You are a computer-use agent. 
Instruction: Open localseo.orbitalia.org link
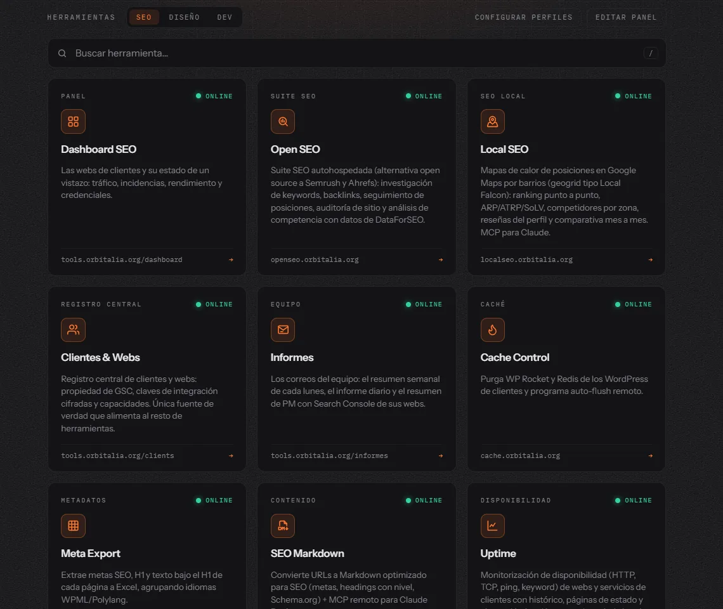click(526, 259)
